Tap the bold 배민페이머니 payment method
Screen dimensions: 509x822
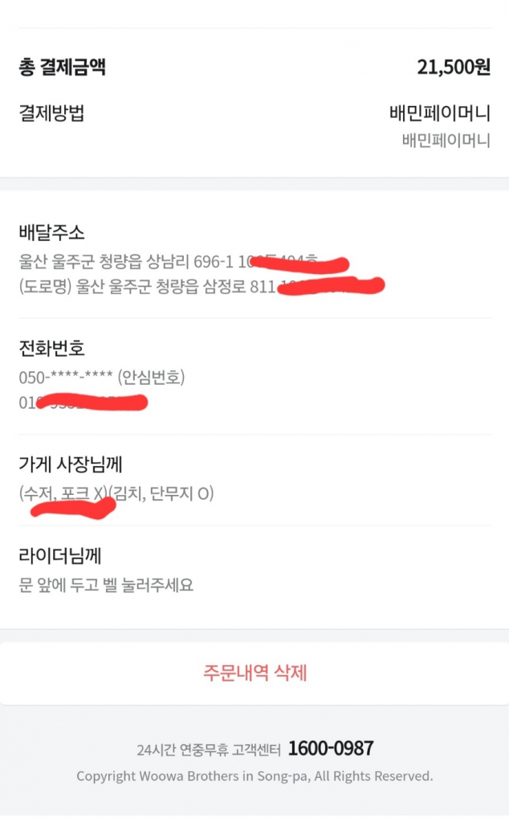(439, 112)
